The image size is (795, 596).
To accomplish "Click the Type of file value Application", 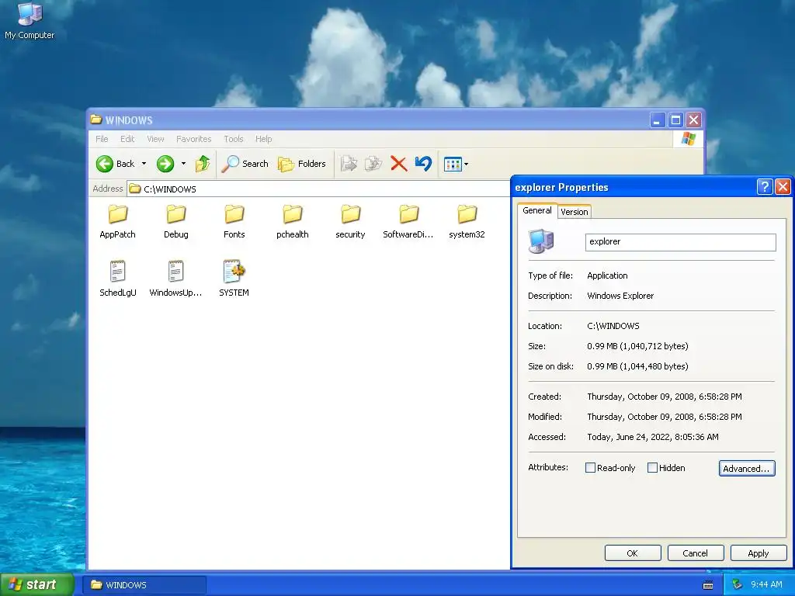I will click(x=607, y=275).
